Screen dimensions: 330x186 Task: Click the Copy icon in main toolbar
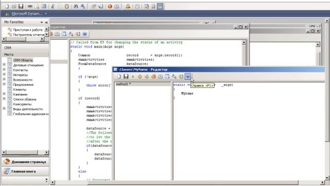[x=60, y=6]
